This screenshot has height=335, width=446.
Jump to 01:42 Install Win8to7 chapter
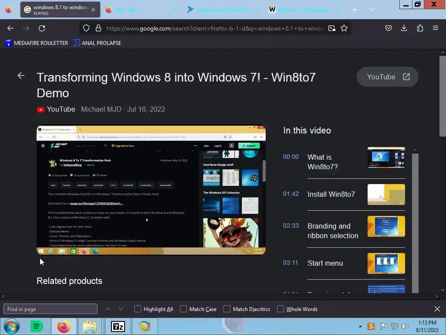coord(344,194)
